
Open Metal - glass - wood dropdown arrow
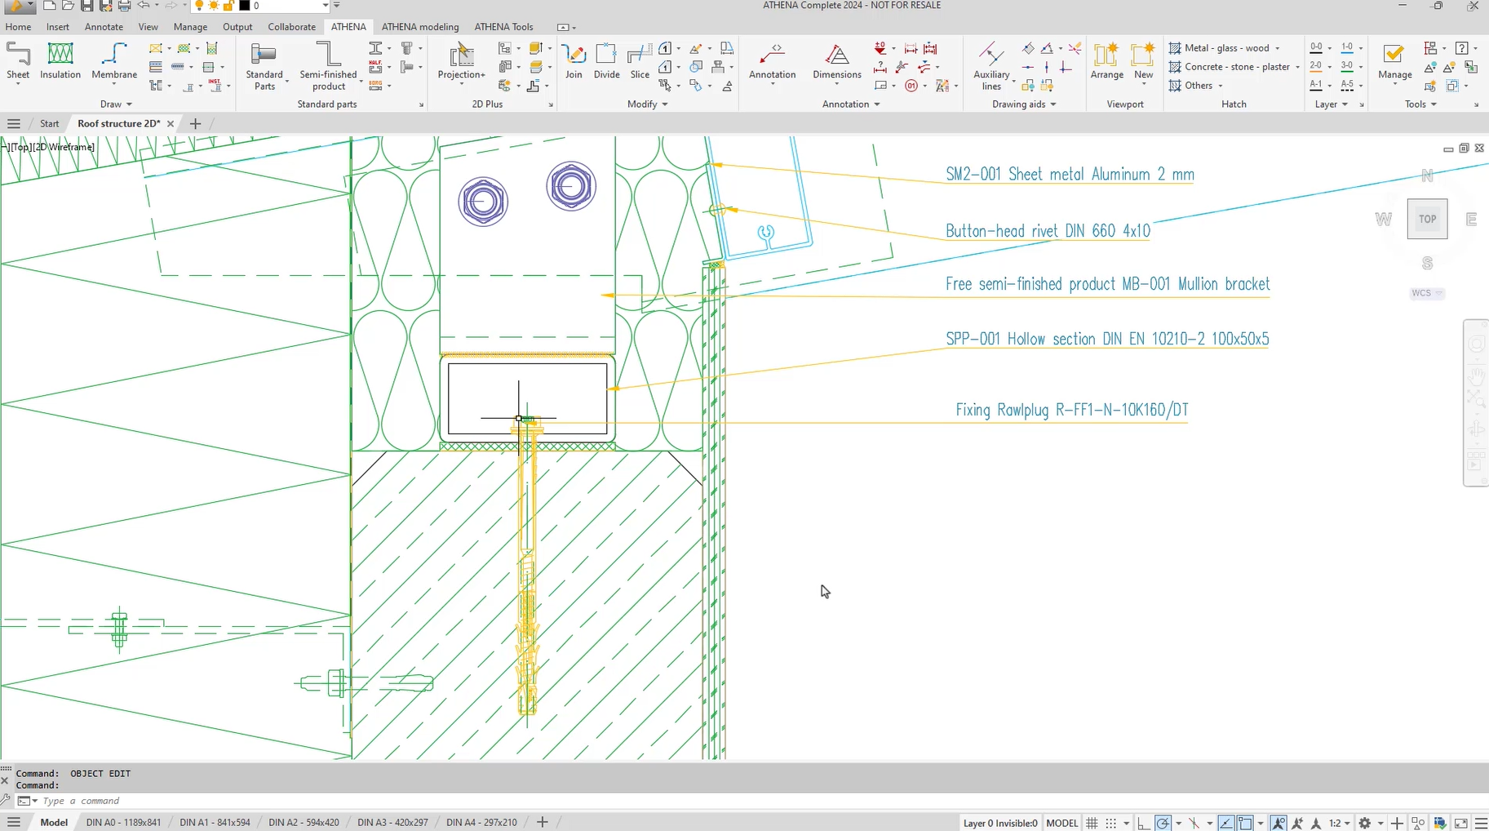pyautogui.click(x=1277, y=48)
